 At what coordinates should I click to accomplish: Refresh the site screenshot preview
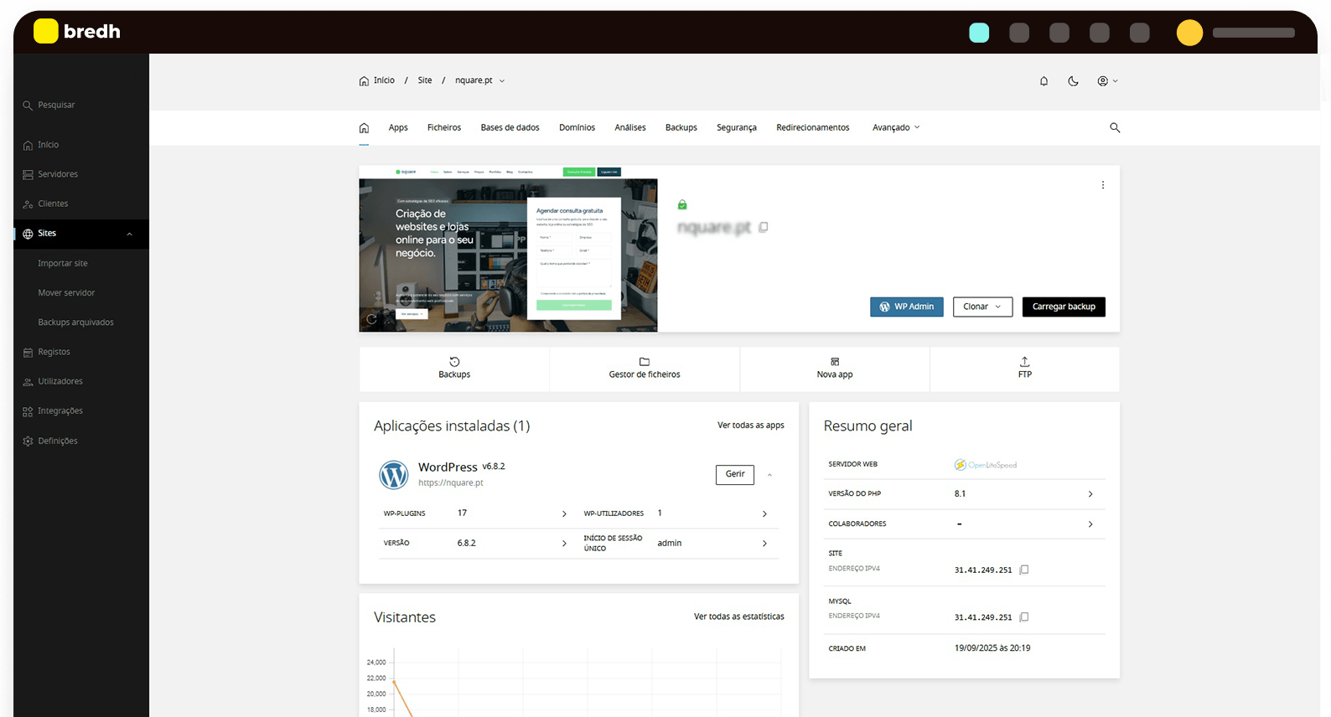click(372, 318)
